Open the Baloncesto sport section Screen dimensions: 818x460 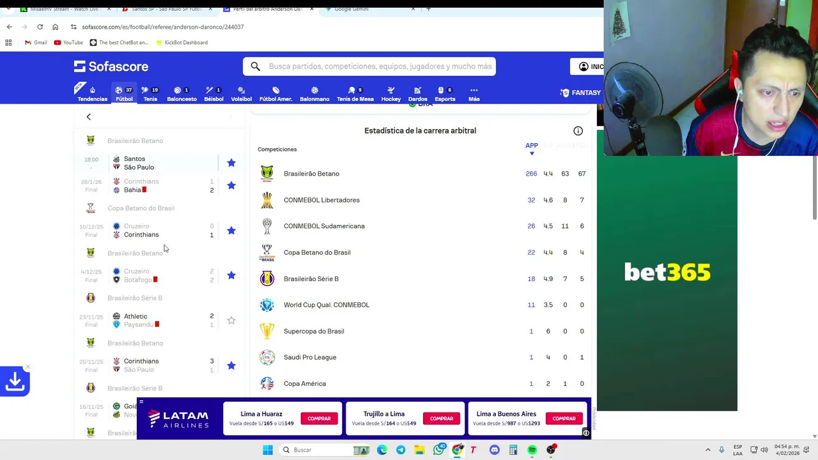point(181,93)
